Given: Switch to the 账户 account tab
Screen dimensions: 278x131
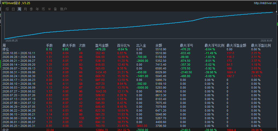Looking at the screenshot, I should click(63, 9).
